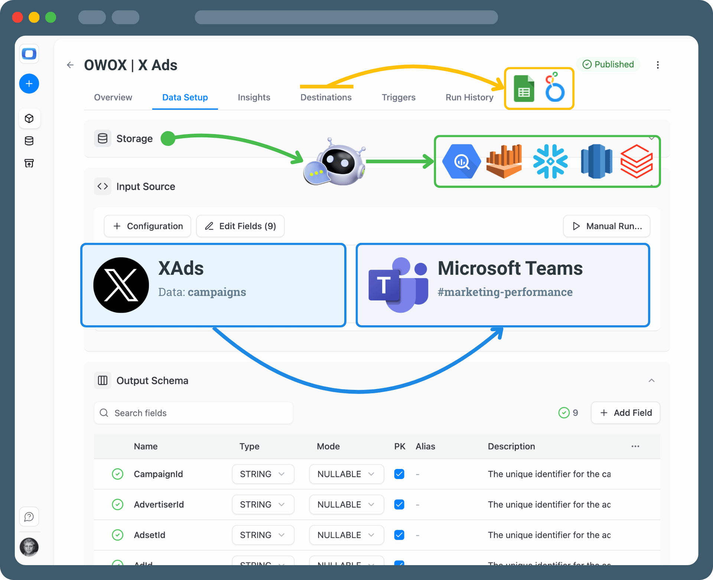Open the STRING type dropdown for CampaignId
Screen dimensions: 713x580
click(x=263, y=474)
